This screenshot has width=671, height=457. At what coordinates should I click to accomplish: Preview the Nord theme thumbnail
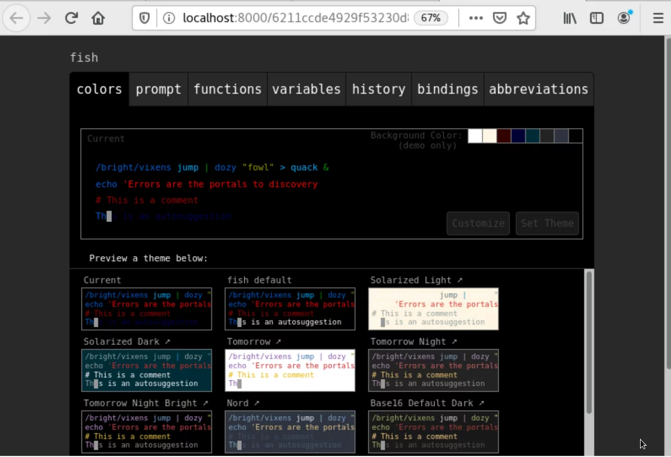pos(290,432)
